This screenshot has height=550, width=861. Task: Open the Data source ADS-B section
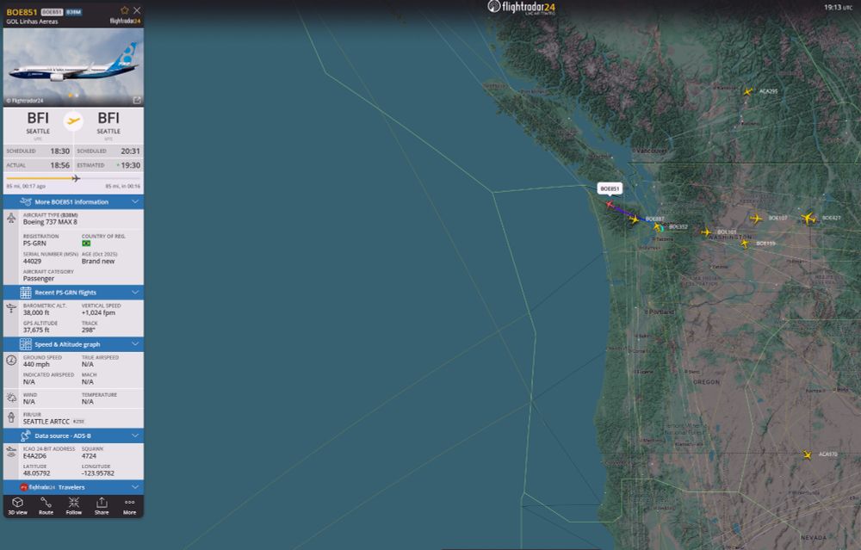tap(73, 436)
